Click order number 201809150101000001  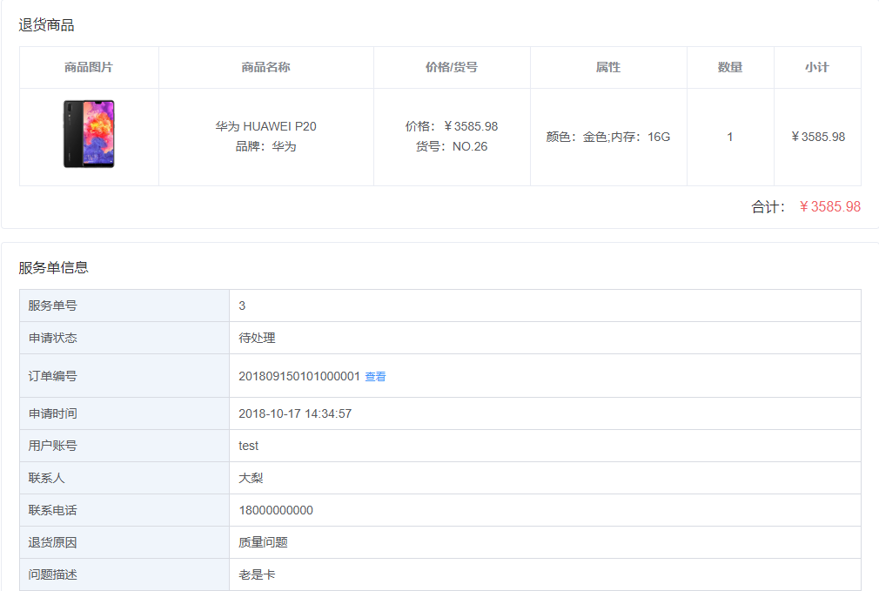pos(299,376)
